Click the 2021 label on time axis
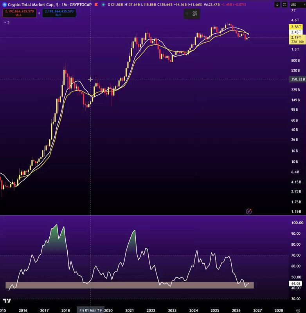Viewport: 306px width, 313px height. [x=130, y=310]
